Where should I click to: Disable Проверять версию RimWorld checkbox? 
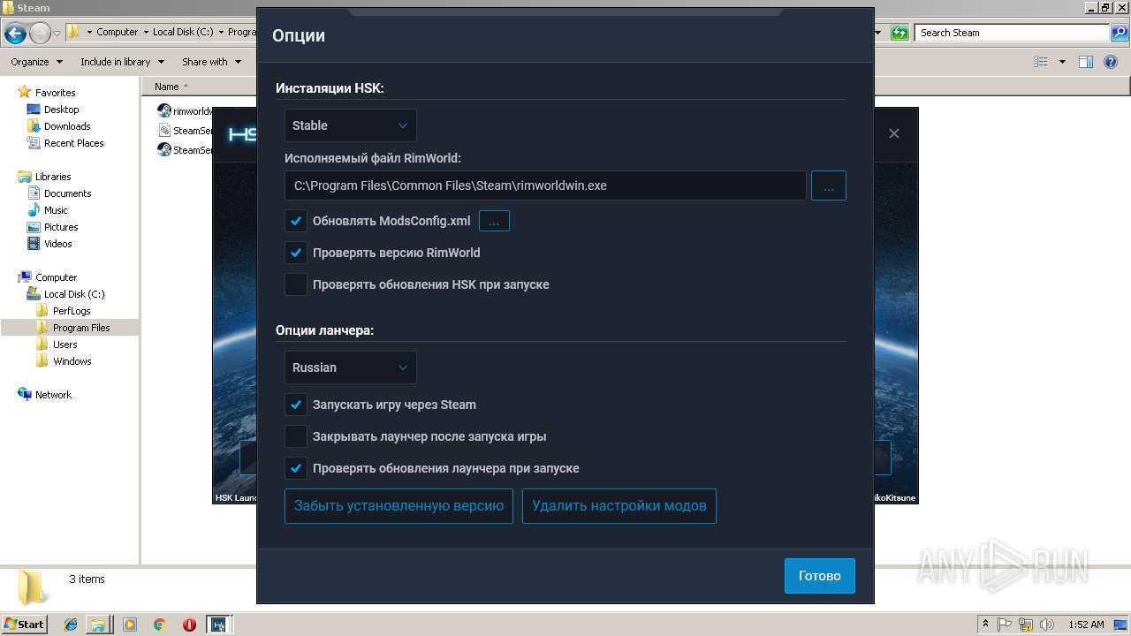click(296, 253)
